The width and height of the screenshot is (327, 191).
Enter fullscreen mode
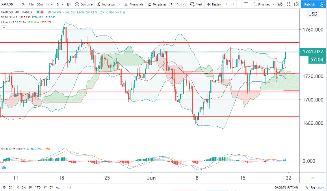[x=288, y=4]
